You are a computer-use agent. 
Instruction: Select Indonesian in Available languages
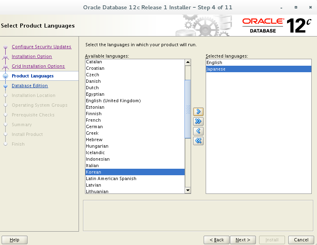coord(135,159)
